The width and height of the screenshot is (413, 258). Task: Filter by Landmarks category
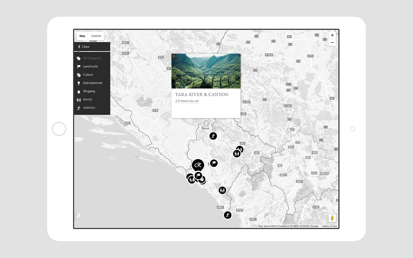[x=90, y=66]
